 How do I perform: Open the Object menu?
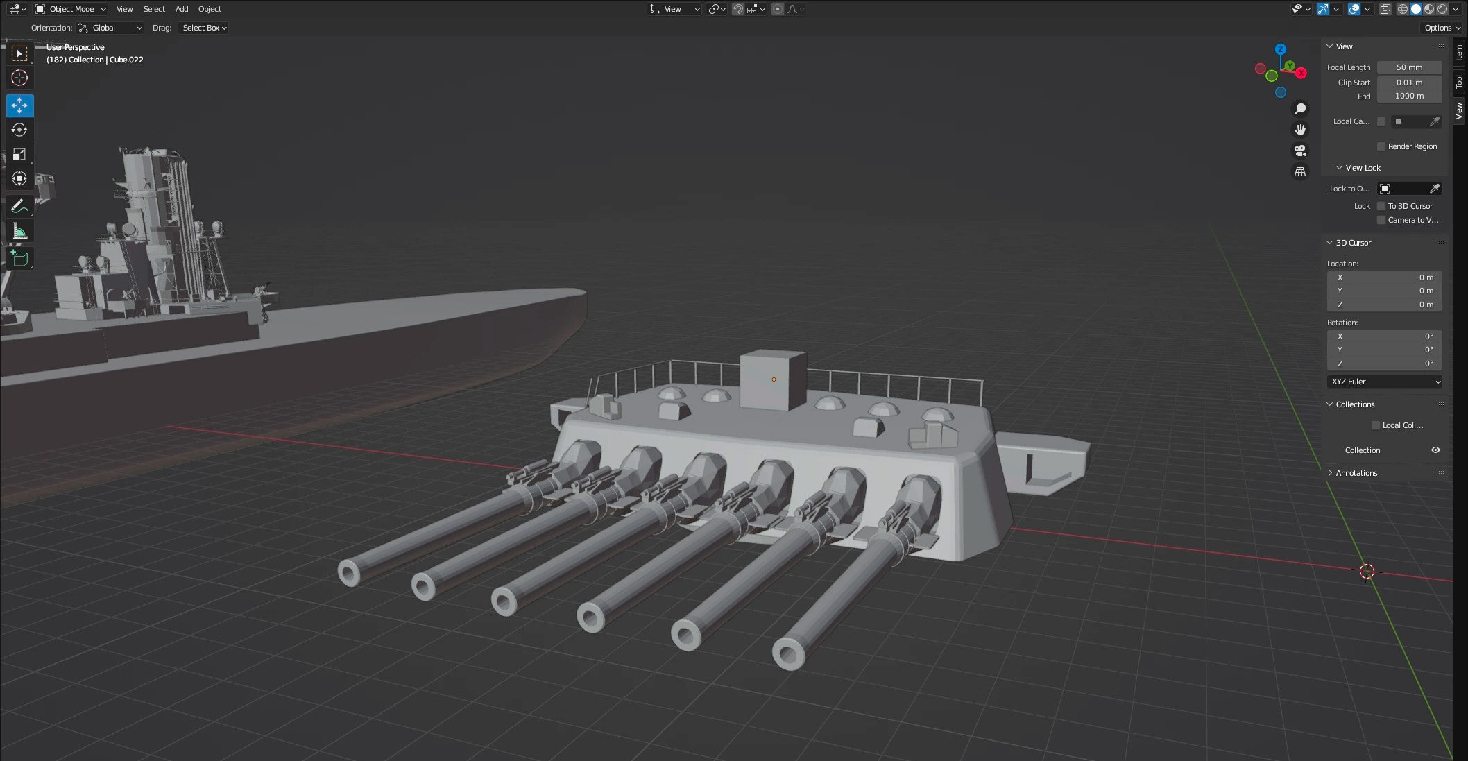(210, 9)
